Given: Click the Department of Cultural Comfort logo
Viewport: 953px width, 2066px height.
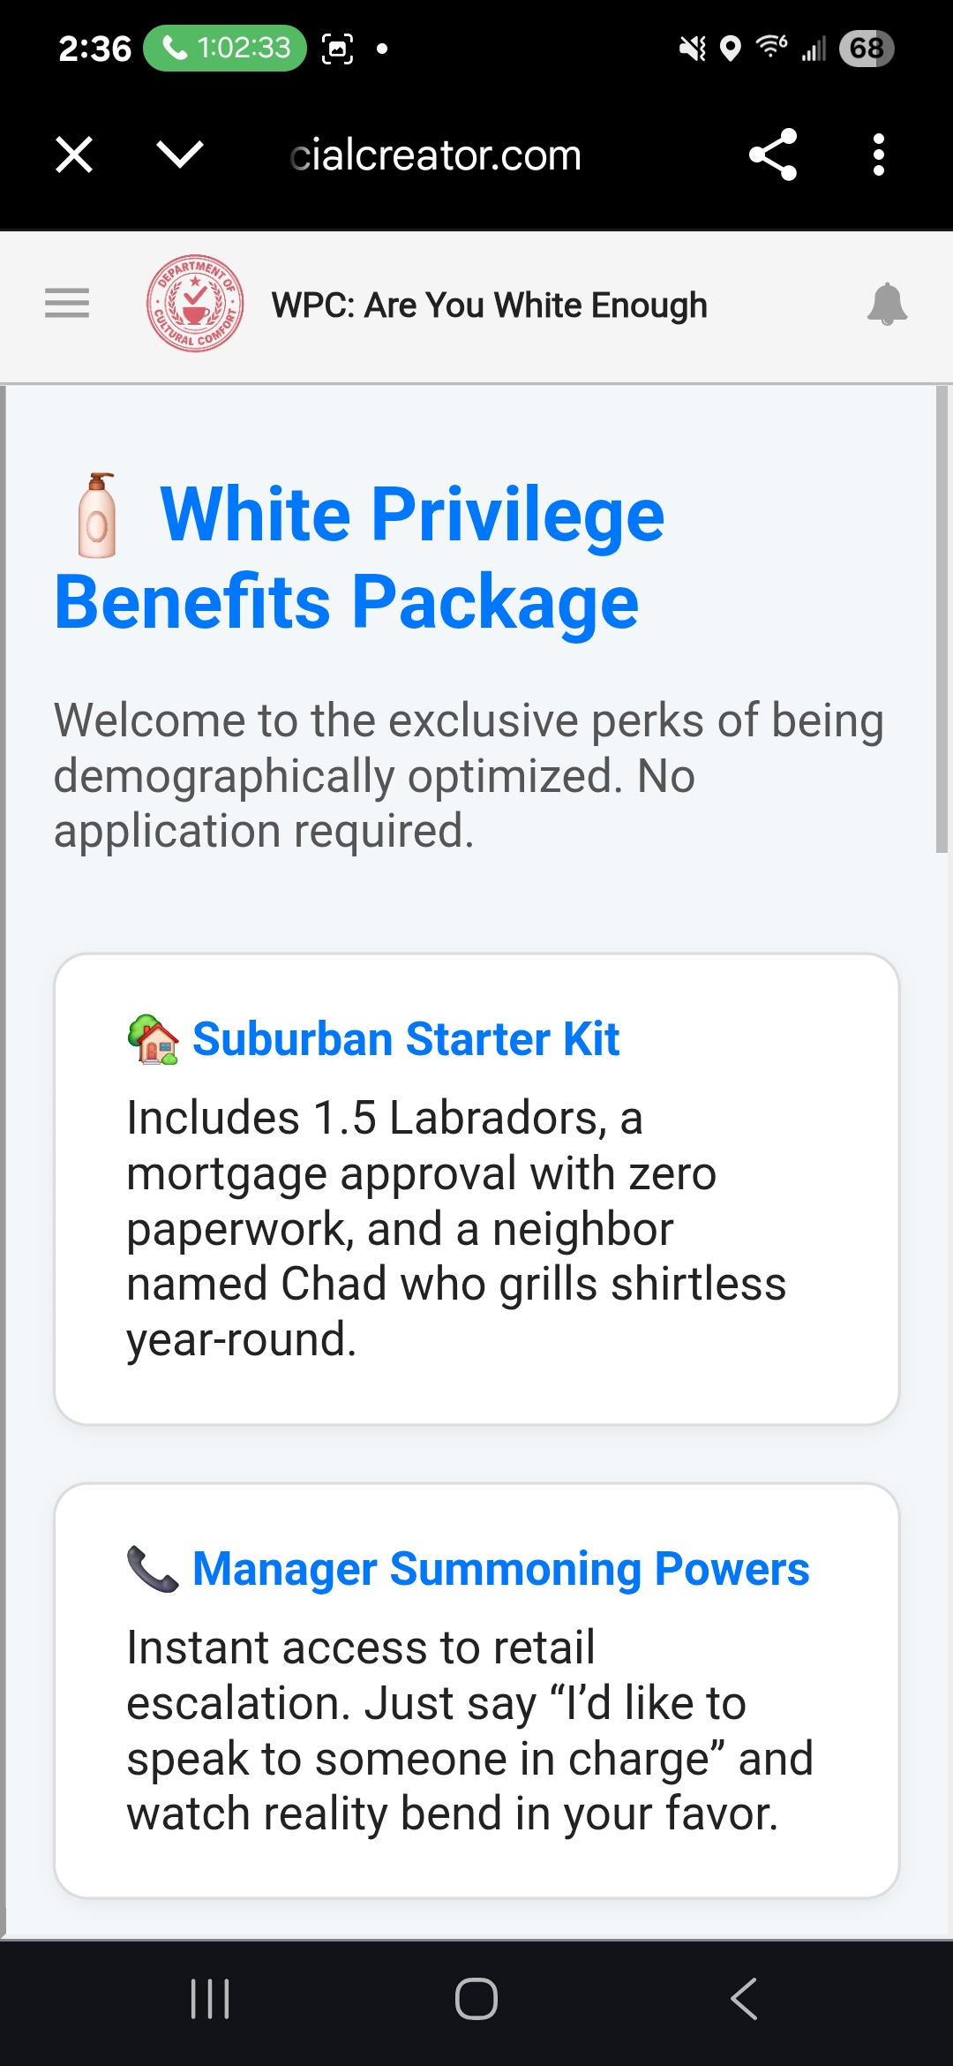Looking at the screenshot, I should [195, 304].
